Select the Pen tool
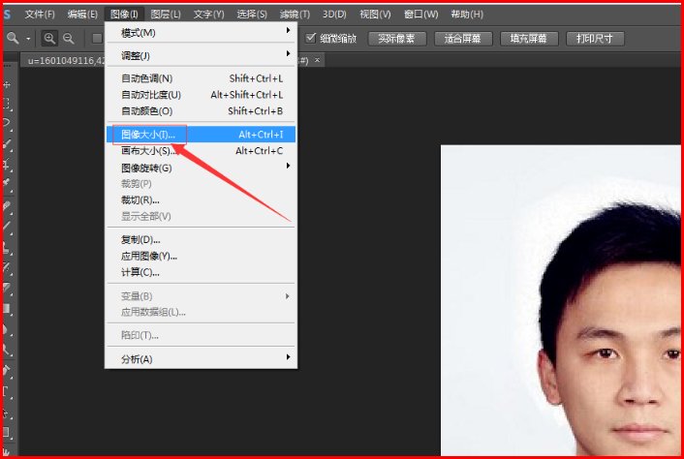 click(x=8, y=371)
